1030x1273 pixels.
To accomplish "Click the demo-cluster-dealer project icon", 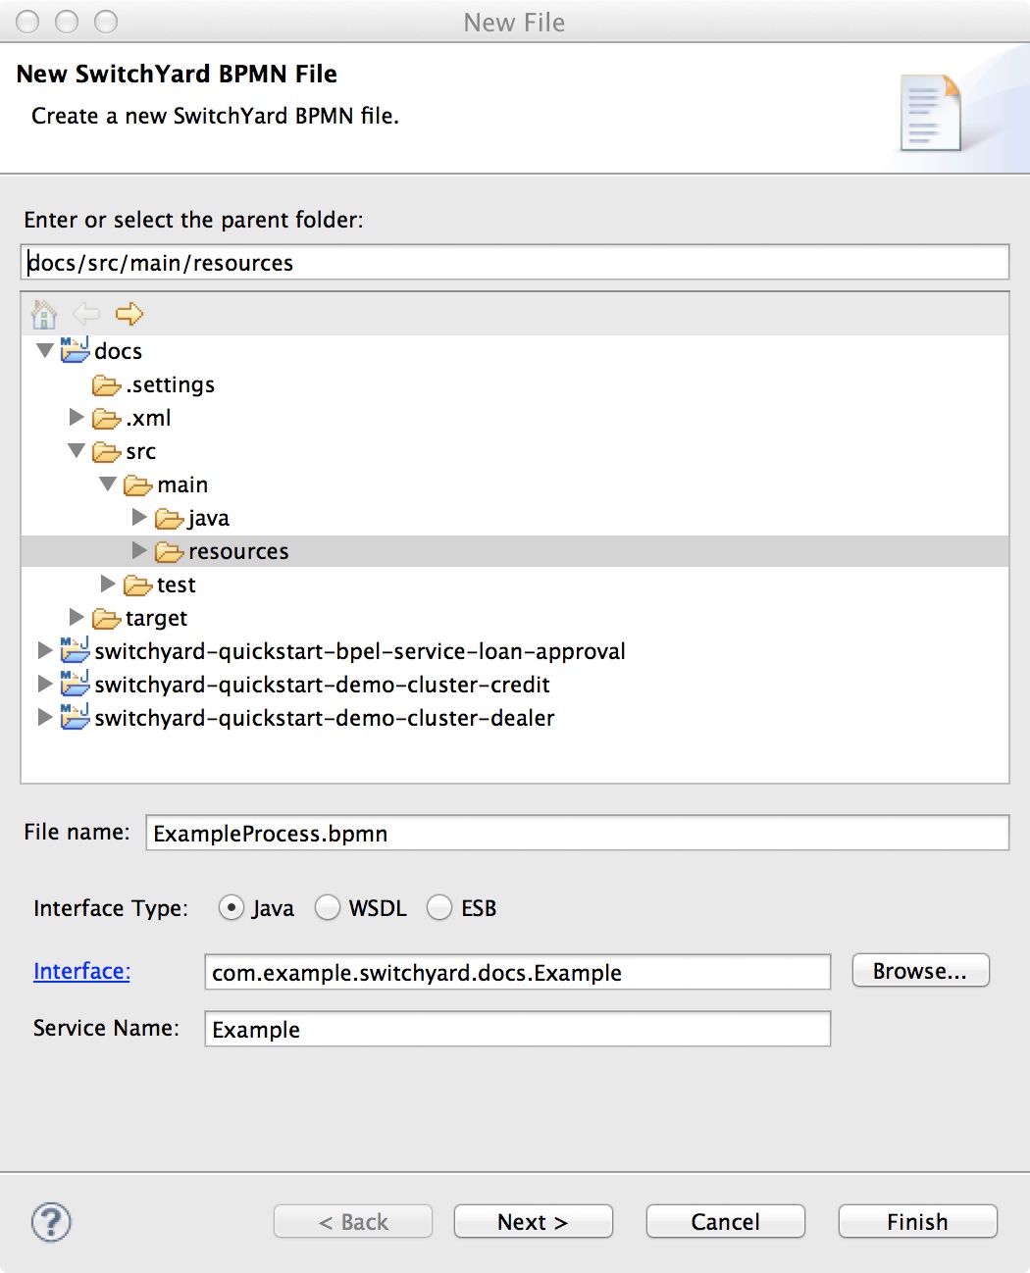I will 75,717.
